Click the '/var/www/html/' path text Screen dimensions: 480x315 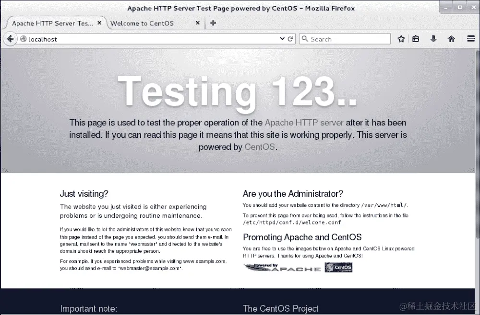[x=384, y=205]
